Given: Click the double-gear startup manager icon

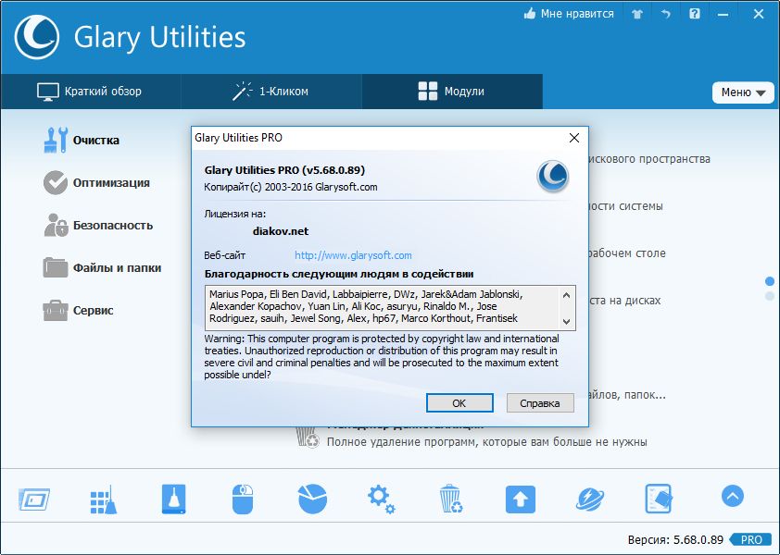Looking at the screenshot, I should [381, 499].
